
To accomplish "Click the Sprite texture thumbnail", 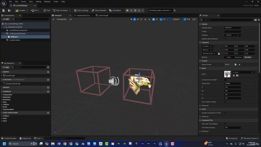I will (228, 74).
